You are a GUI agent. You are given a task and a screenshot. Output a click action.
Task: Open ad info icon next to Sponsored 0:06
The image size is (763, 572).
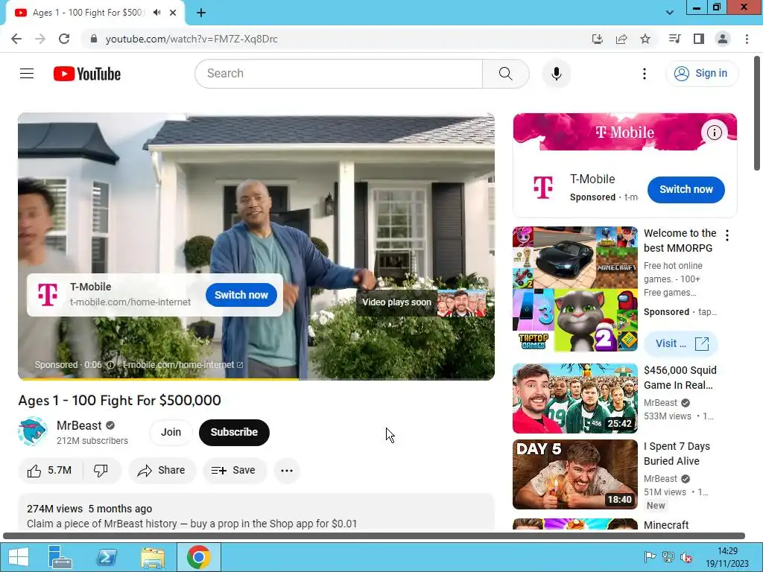pos(110,365)
